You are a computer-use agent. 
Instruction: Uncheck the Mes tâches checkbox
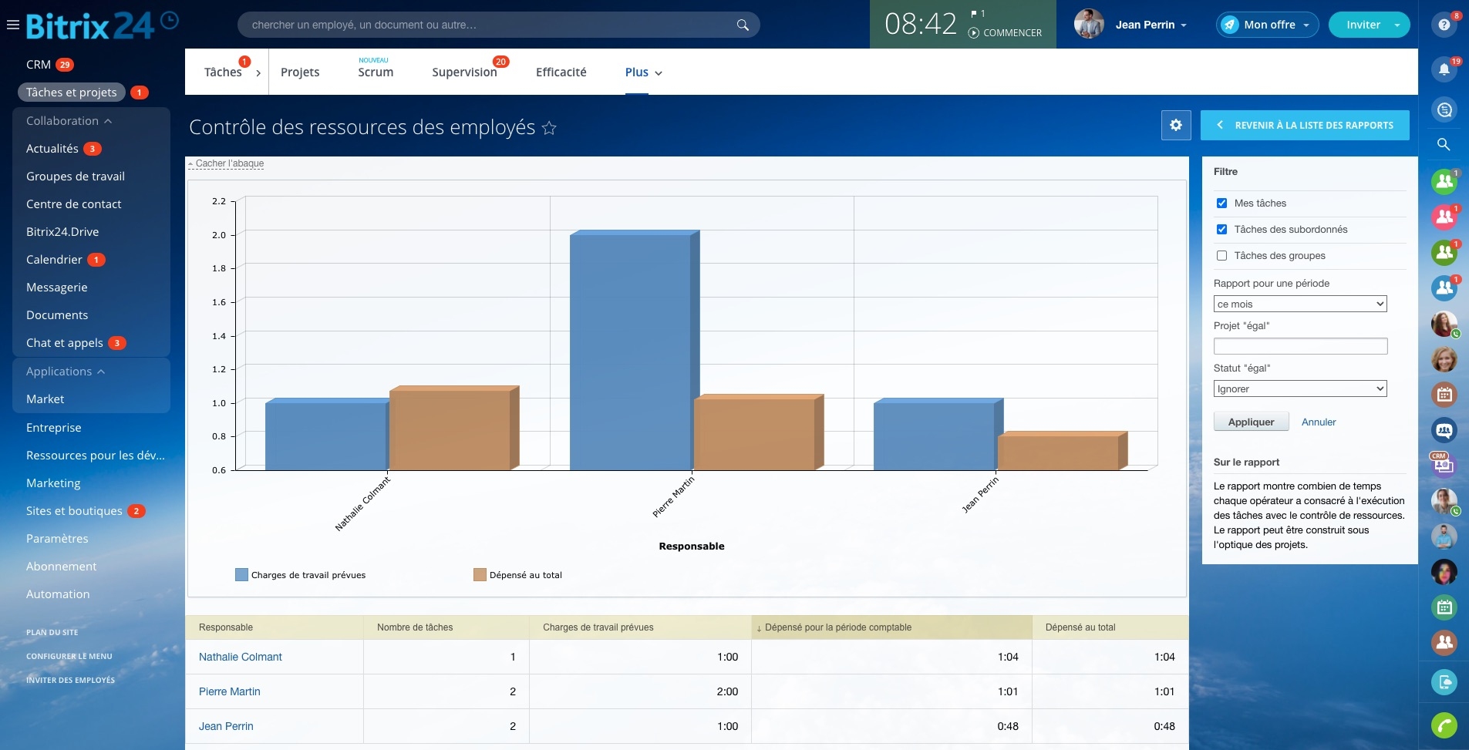(1221, 203)
